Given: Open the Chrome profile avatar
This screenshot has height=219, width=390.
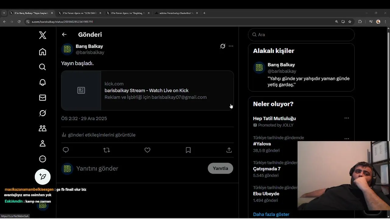Looking at the screenshot, I should coord(378,22).
